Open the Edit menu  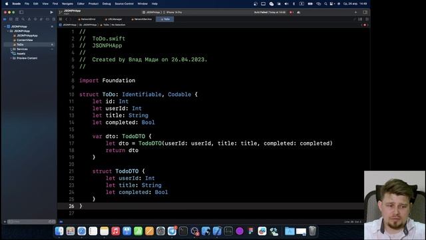(35, 4)
